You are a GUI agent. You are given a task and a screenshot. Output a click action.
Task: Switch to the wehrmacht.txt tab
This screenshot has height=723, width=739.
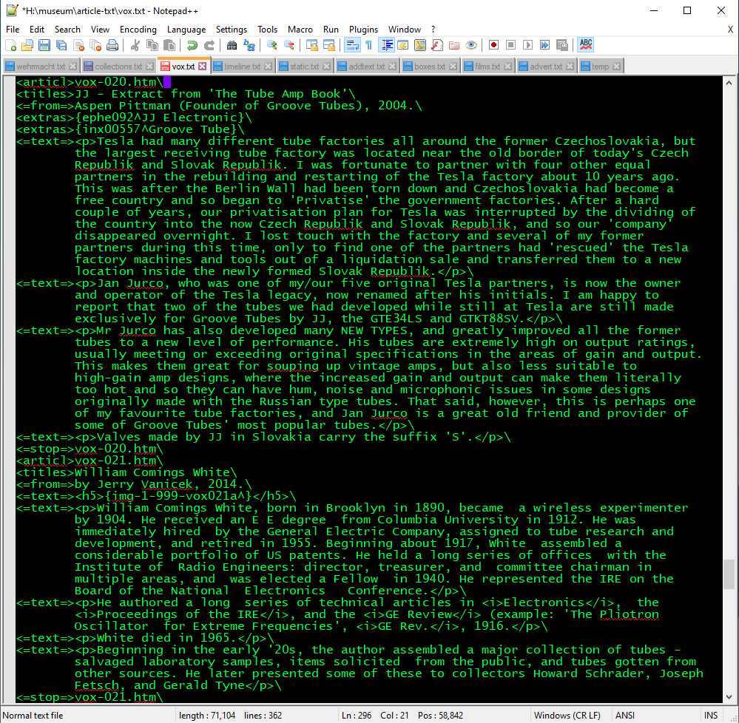tap(41, 67)
